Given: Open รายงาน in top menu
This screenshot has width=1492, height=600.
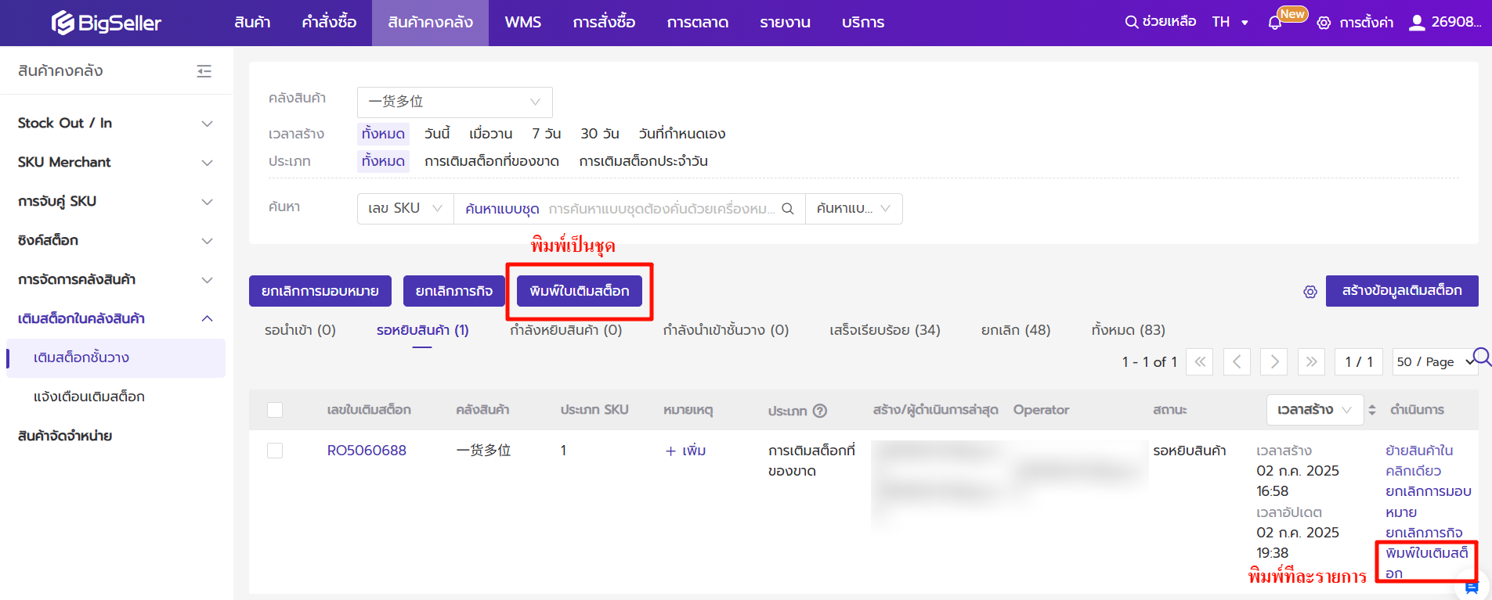Looking at the screenshot, I should point(785,23).
